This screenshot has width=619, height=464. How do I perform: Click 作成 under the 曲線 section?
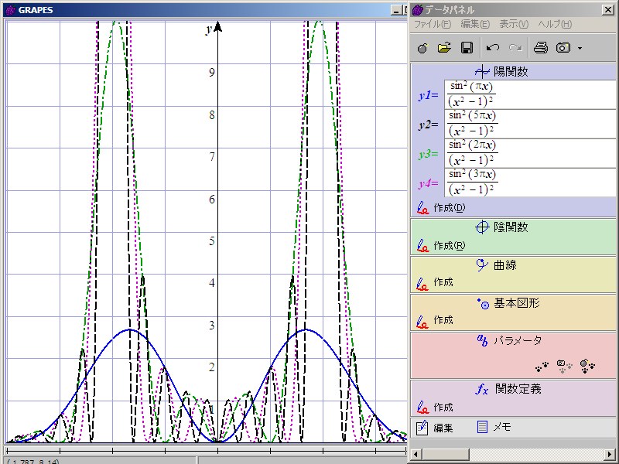pos(443,282)
